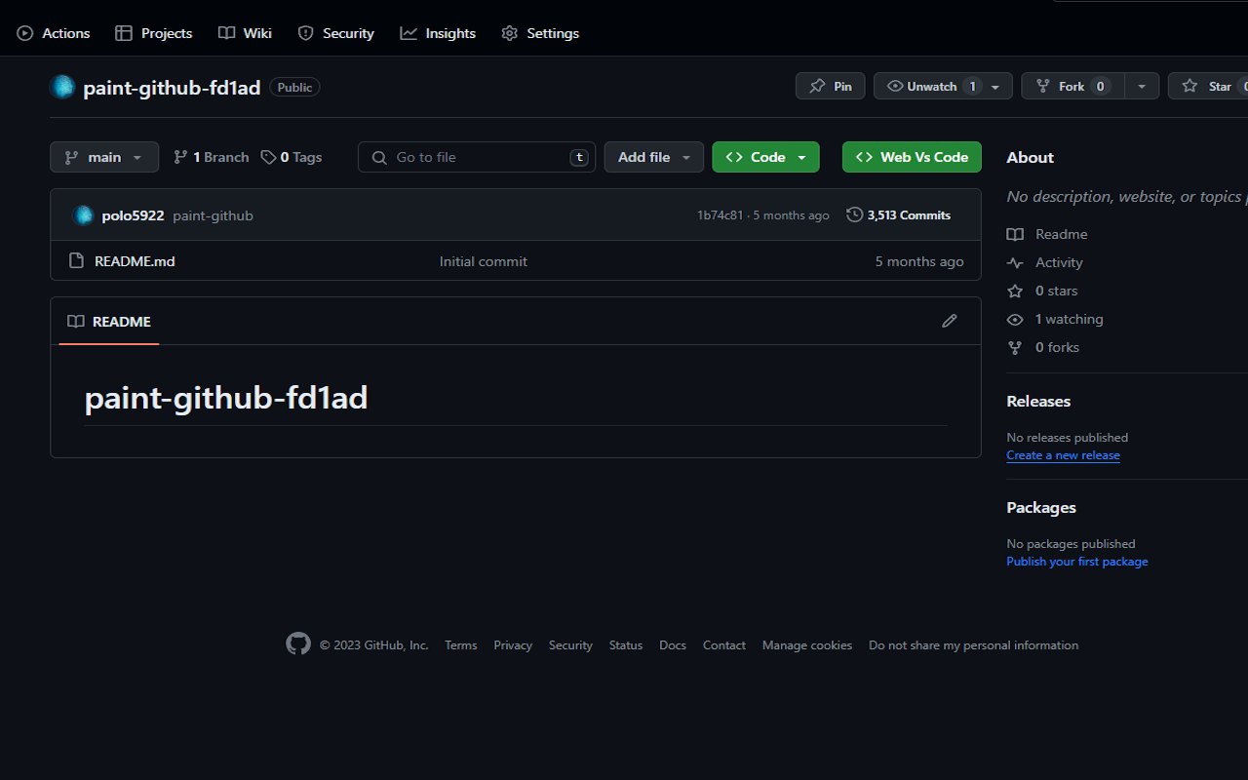Open the 0 forks link
Viewport: 1248px width, 780px height.
[x=1044, y=347]
